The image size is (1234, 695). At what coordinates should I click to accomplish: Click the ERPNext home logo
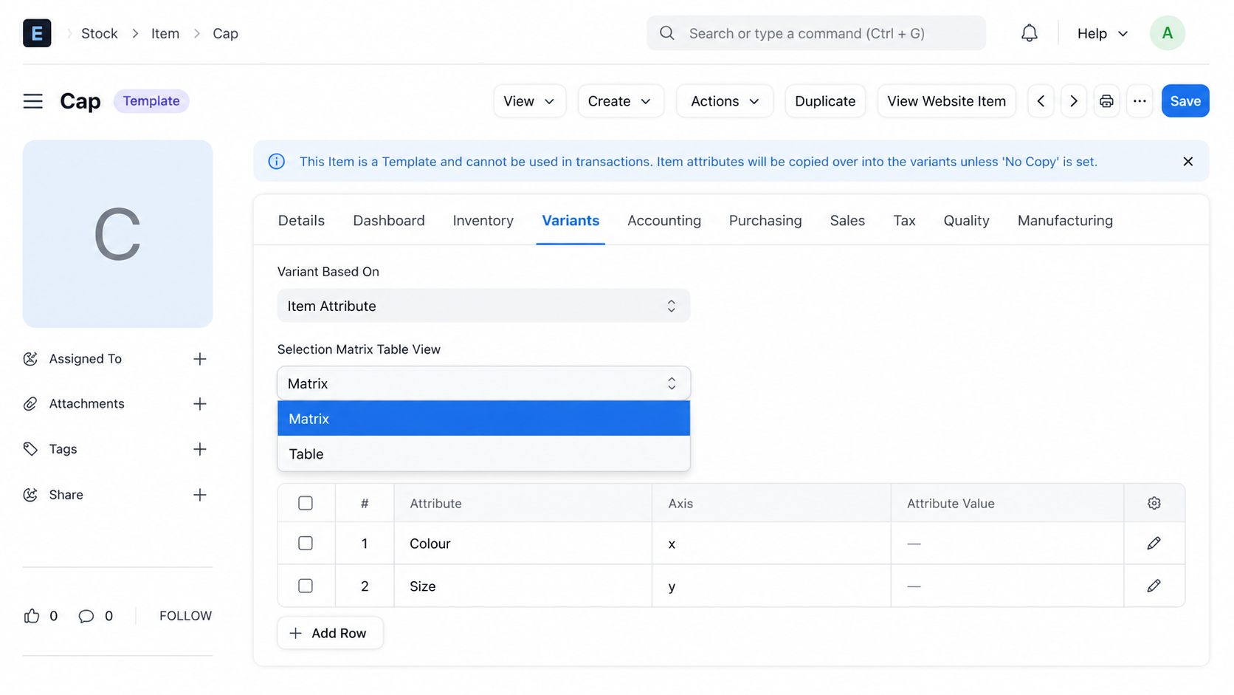pyautogui.click(x=37, y=33)
